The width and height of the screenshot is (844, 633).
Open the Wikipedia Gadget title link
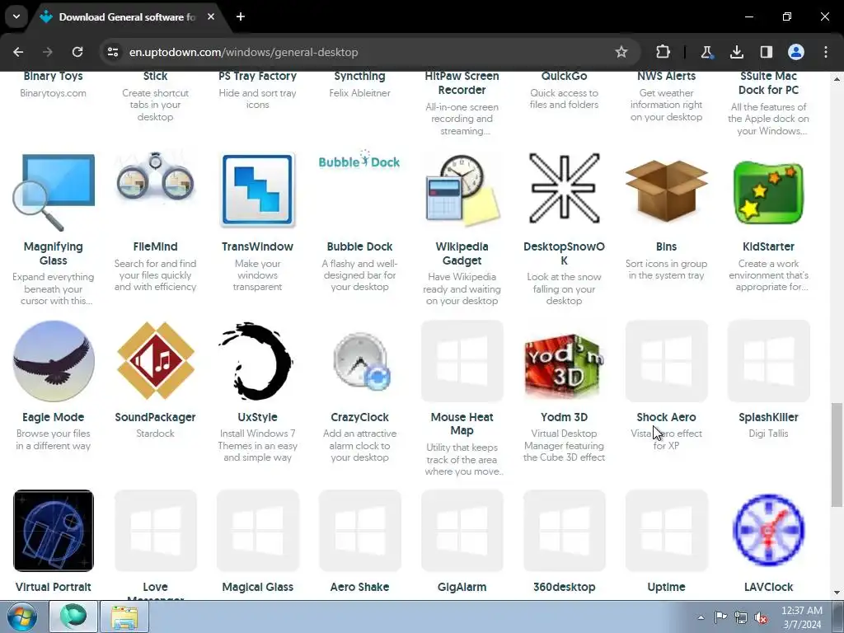tap(462, 254)
